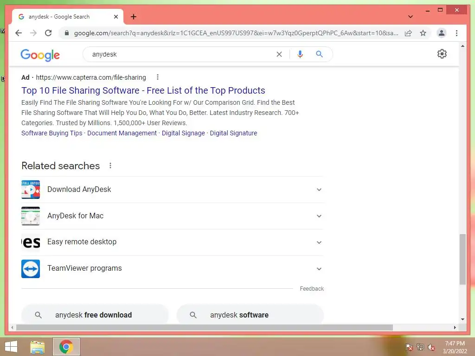Expand TeamViewer programs related search
Screen dimensions: 475x356
[x=319, y=269]
